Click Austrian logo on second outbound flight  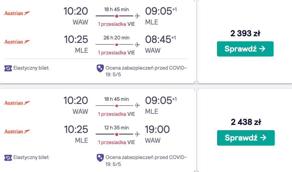click(x=17, y=103)
